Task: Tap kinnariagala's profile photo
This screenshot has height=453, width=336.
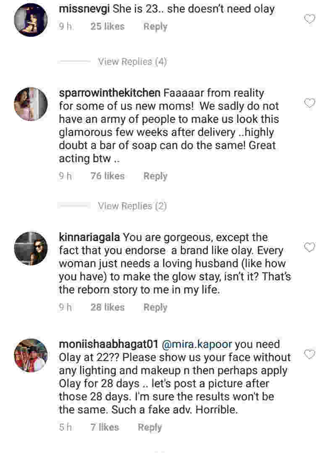Action: [31, 248]
